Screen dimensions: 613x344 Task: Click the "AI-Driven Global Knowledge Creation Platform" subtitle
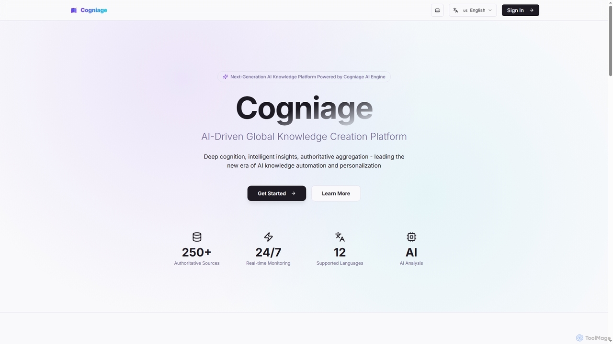pyautogui.click(x=304, y=137)
